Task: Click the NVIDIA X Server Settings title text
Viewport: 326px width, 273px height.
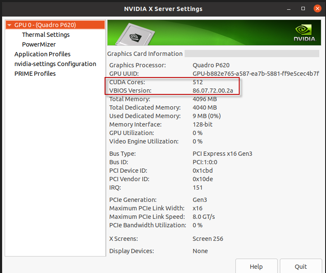Action: 163,9
